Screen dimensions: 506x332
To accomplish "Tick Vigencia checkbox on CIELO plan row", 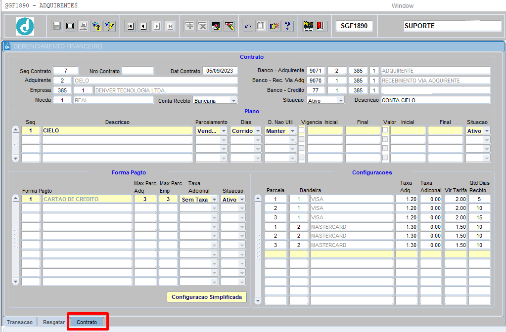I will tap(301, 130).
